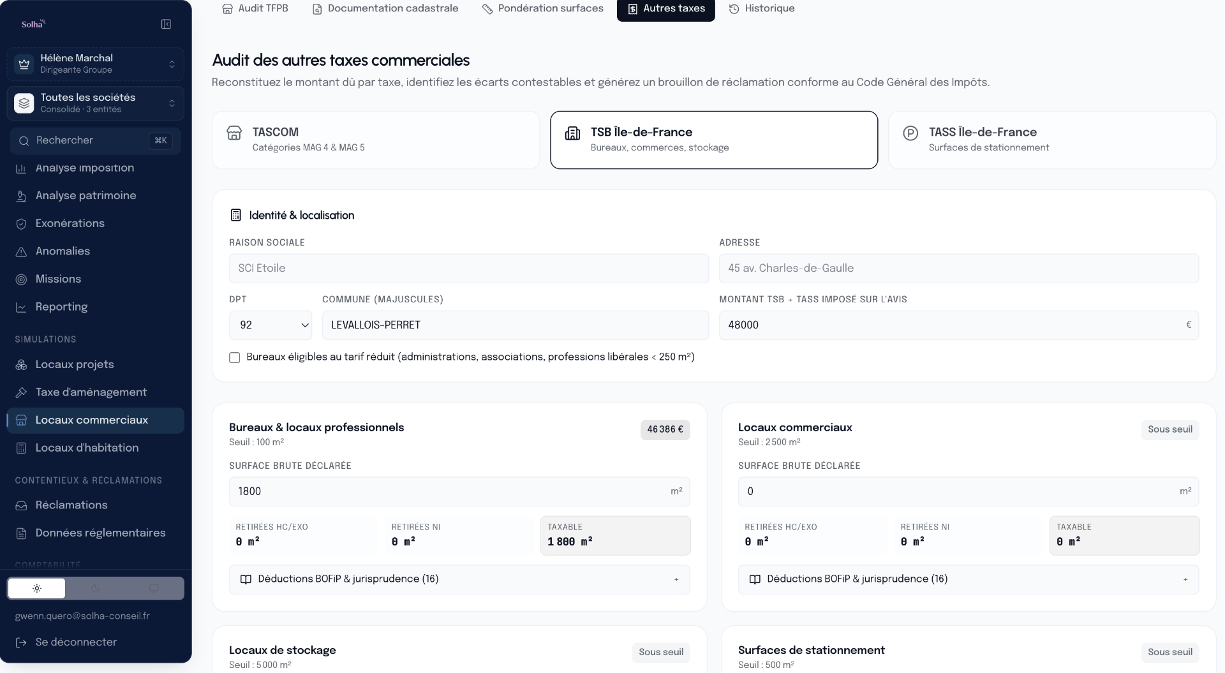Viewport: 1225px width, 673px height.
Task: Click the Adresse field
Action: click(959, 269)
